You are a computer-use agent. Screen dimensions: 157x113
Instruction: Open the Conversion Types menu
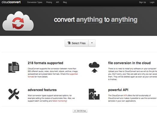[35, 2]
